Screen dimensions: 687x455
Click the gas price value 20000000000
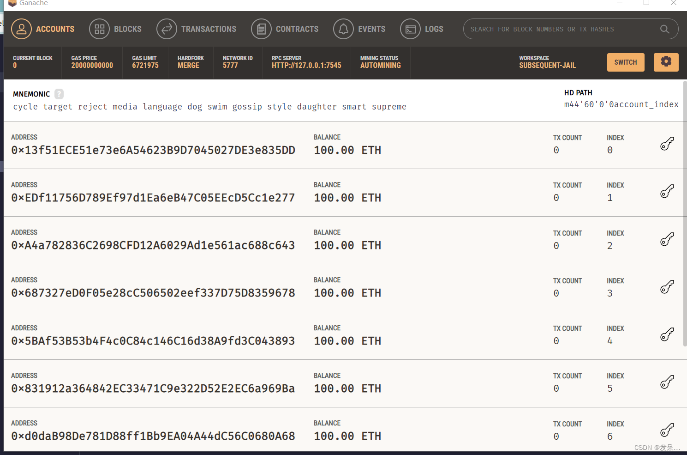point(92,66)
